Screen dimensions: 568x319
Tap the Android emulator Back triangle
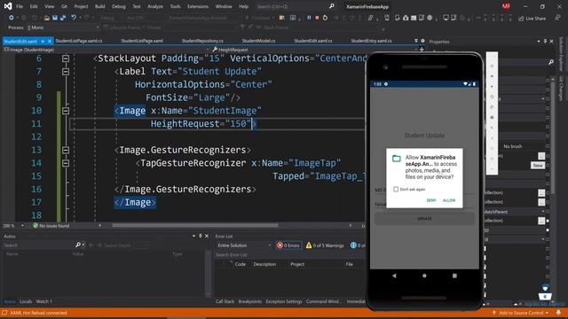click(394, 276)
